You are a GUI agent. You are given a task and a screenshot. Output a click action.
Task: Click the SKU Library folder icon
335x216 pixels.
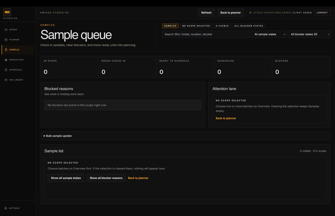(6, 80)
